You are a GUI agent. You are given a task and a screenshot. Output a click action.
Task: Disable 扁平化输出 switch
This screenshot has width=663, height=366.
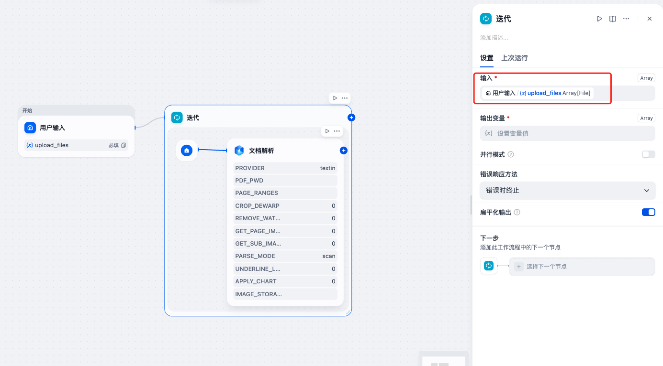(649, 212)
